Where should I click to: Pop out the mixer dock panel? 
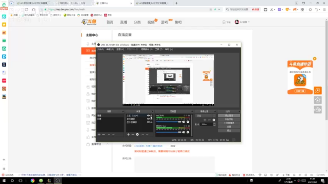click(x=192, y=111)
